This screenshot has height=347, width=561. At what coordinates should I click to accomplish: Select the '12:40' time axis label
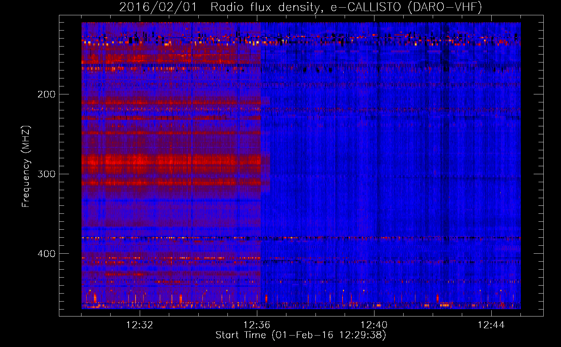[374, 325]
